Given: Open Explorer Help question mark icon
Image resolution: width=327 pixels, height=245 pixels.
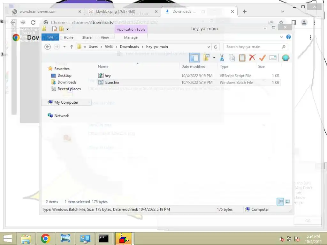Looking at the screenshot, I should [288, 37].
